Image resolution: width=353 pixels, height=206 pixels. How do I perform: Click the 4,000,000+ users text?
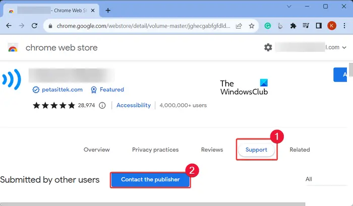click(x=183, y=105)
